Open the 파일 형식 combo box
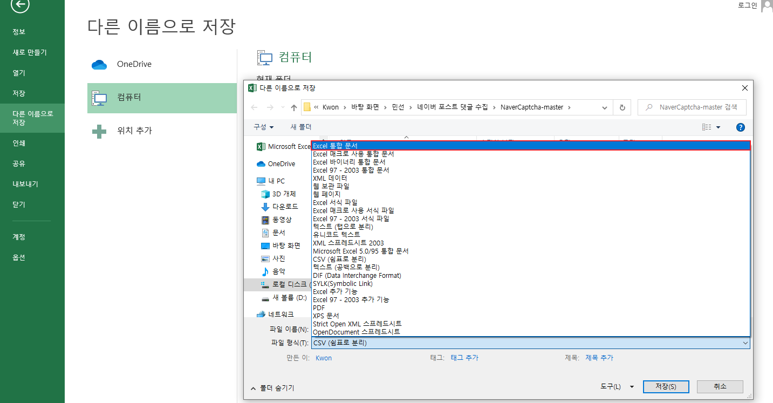 531,343
